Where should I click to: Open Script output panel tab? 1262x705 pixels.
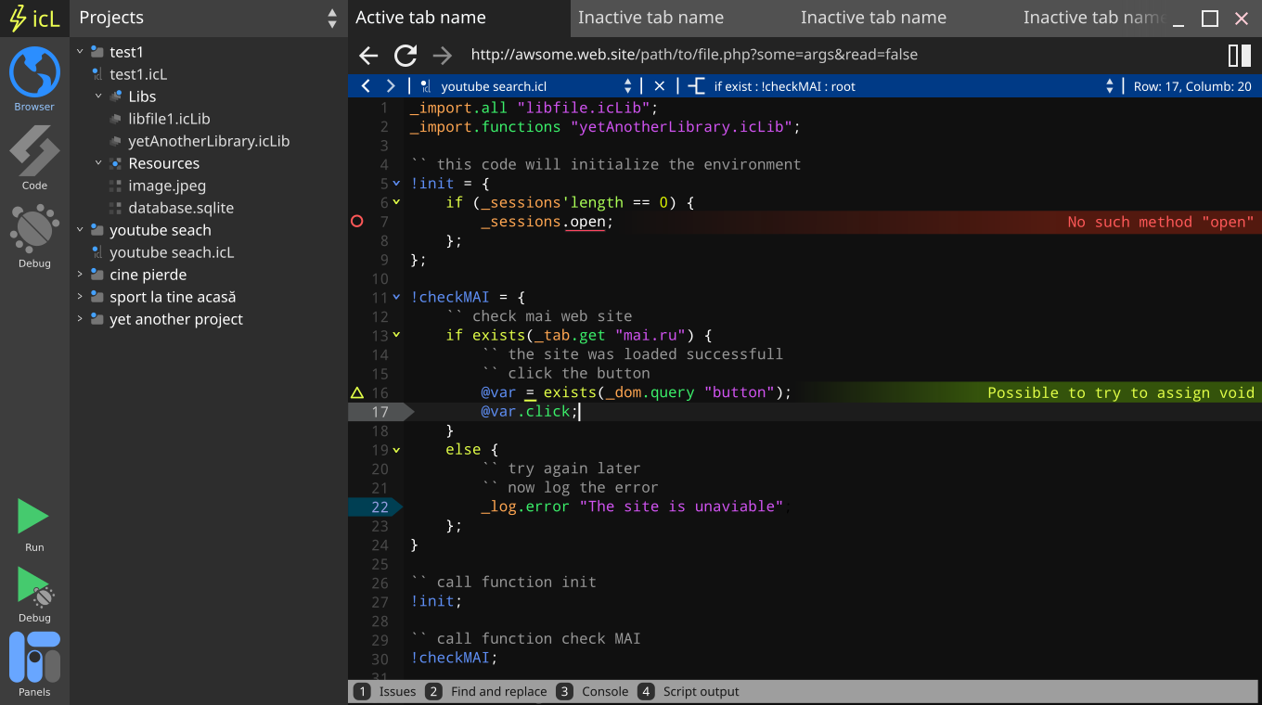pos(689,691)
